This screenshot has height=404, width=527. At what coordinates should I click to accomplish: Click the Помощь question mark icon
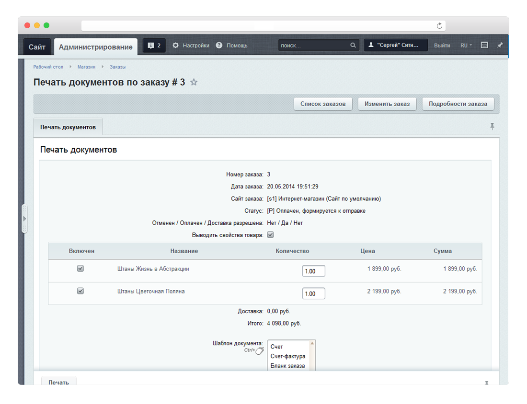click(x=219, y=45)
